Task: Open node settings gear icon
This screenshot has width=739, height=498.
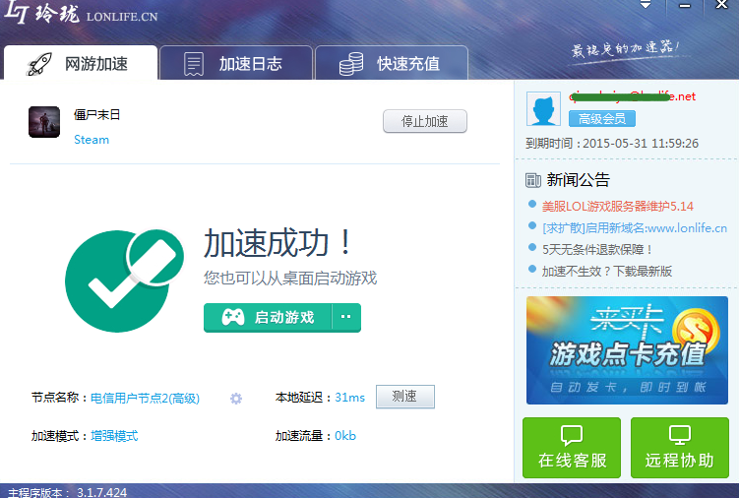Action: pyautogui.click(x=236, y=399)
